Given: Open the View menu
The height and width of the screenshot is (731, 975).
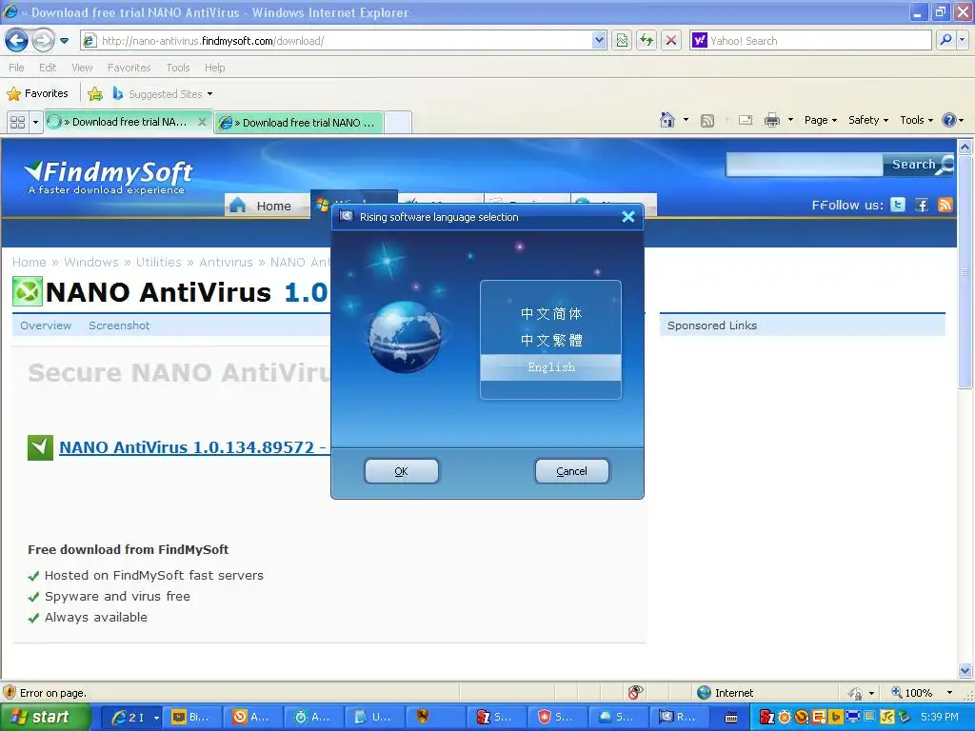Looking at the screenshot, I should point(82,68).
